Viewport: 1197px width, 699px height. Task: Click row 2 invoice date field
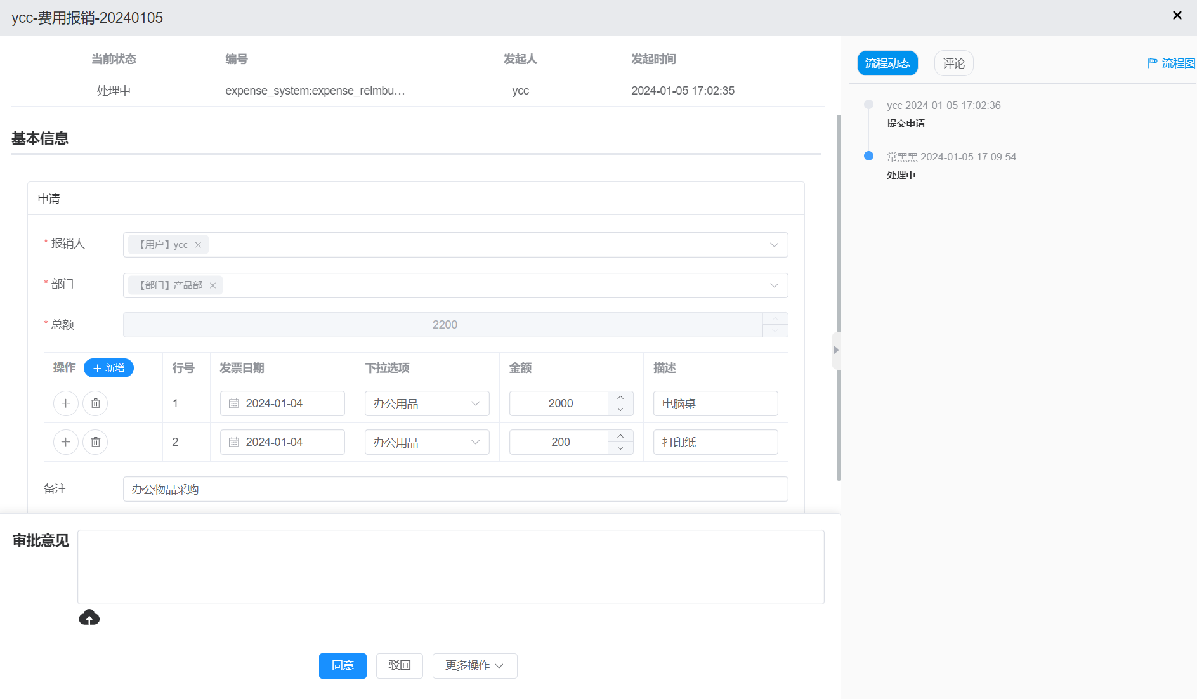click(282, 442)
